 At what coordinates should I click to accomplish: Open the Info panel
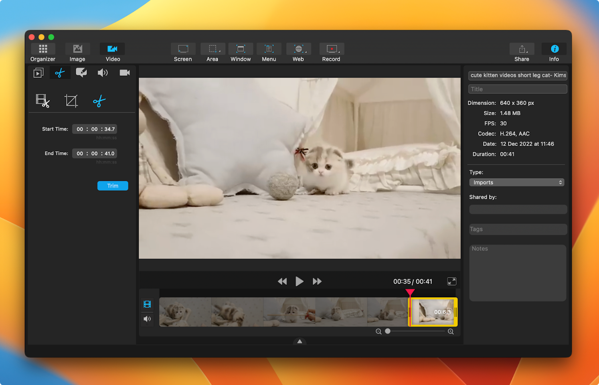(x=554, y=51)
